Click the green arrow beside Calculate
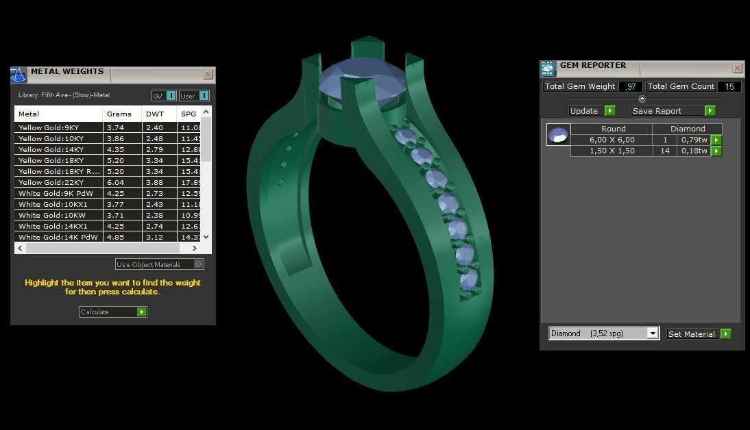Screen dimensions: 750x430 point(142,312)
